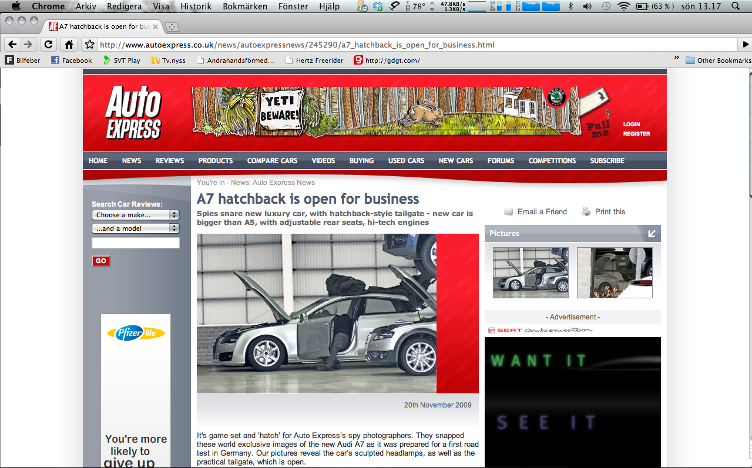Open the Chrome application menu
Screen dimensions: 752x468
[x=48, y=6]
